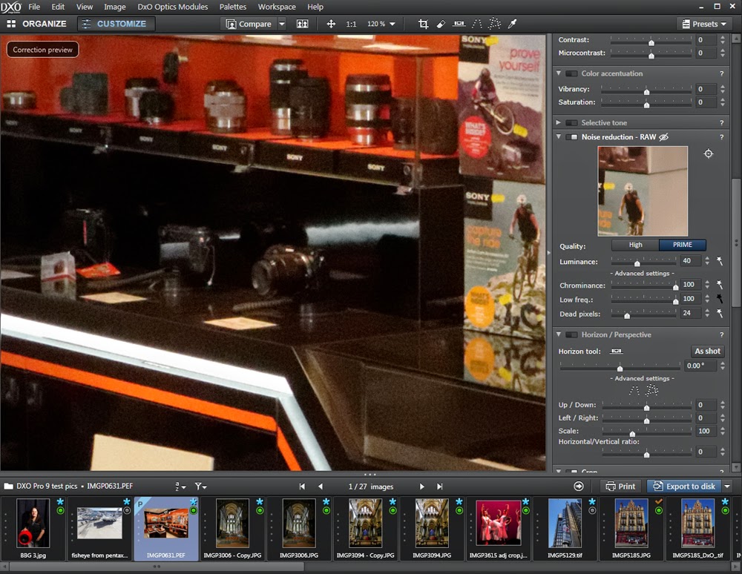Open the Compare dropdown arrow
Screen dimensions: 742x574
coord(281,24)
